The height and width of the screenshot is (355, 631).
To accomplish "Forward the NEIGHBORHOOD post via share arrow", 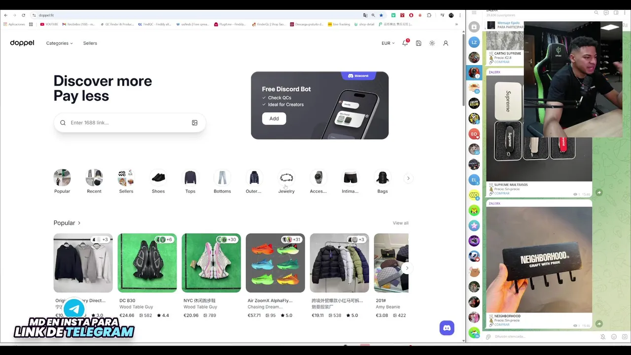I will 599,324.
